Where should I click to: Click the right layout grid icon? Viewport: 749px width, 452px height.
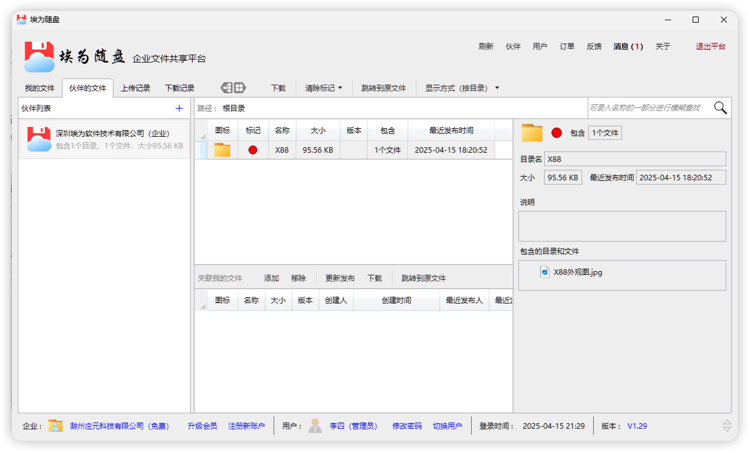[240, 88]
